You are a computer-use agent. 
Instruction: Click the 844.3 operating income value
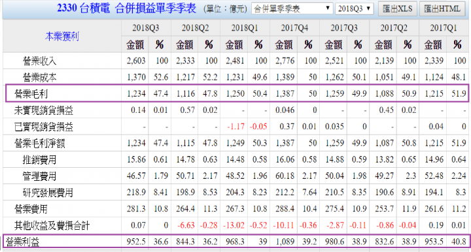pos(186,242)
